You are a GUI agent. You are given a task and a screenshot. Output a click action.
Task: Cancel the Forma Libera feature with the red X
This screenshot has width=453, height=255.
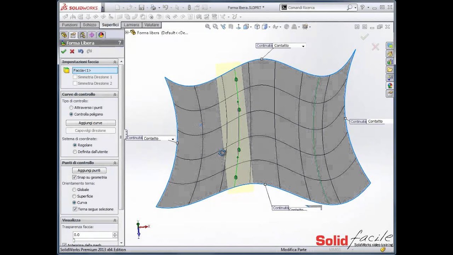[72, 51]
